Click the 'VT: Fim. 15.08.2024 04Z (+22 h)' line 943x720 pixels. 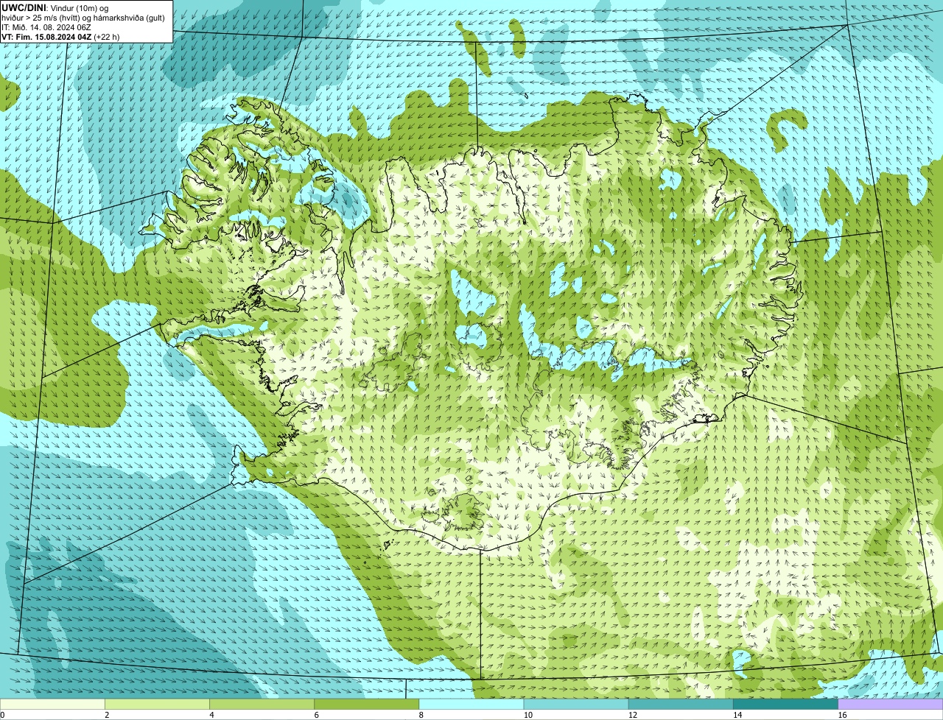[60, 37]
